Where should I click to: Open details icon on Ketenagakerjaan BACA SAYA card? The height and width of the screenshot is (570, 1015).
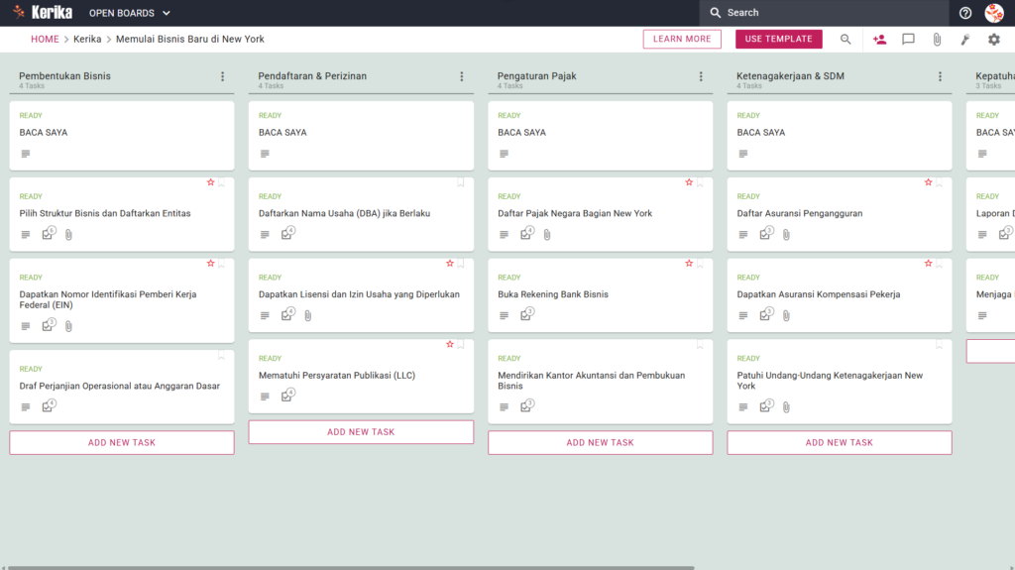coord(743,154)
